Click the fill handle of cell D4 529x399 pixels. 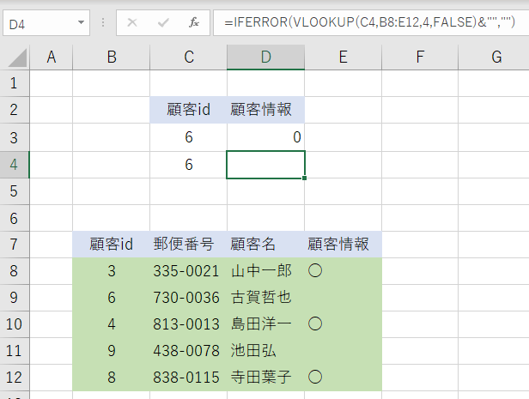click(x=304, y=178)
